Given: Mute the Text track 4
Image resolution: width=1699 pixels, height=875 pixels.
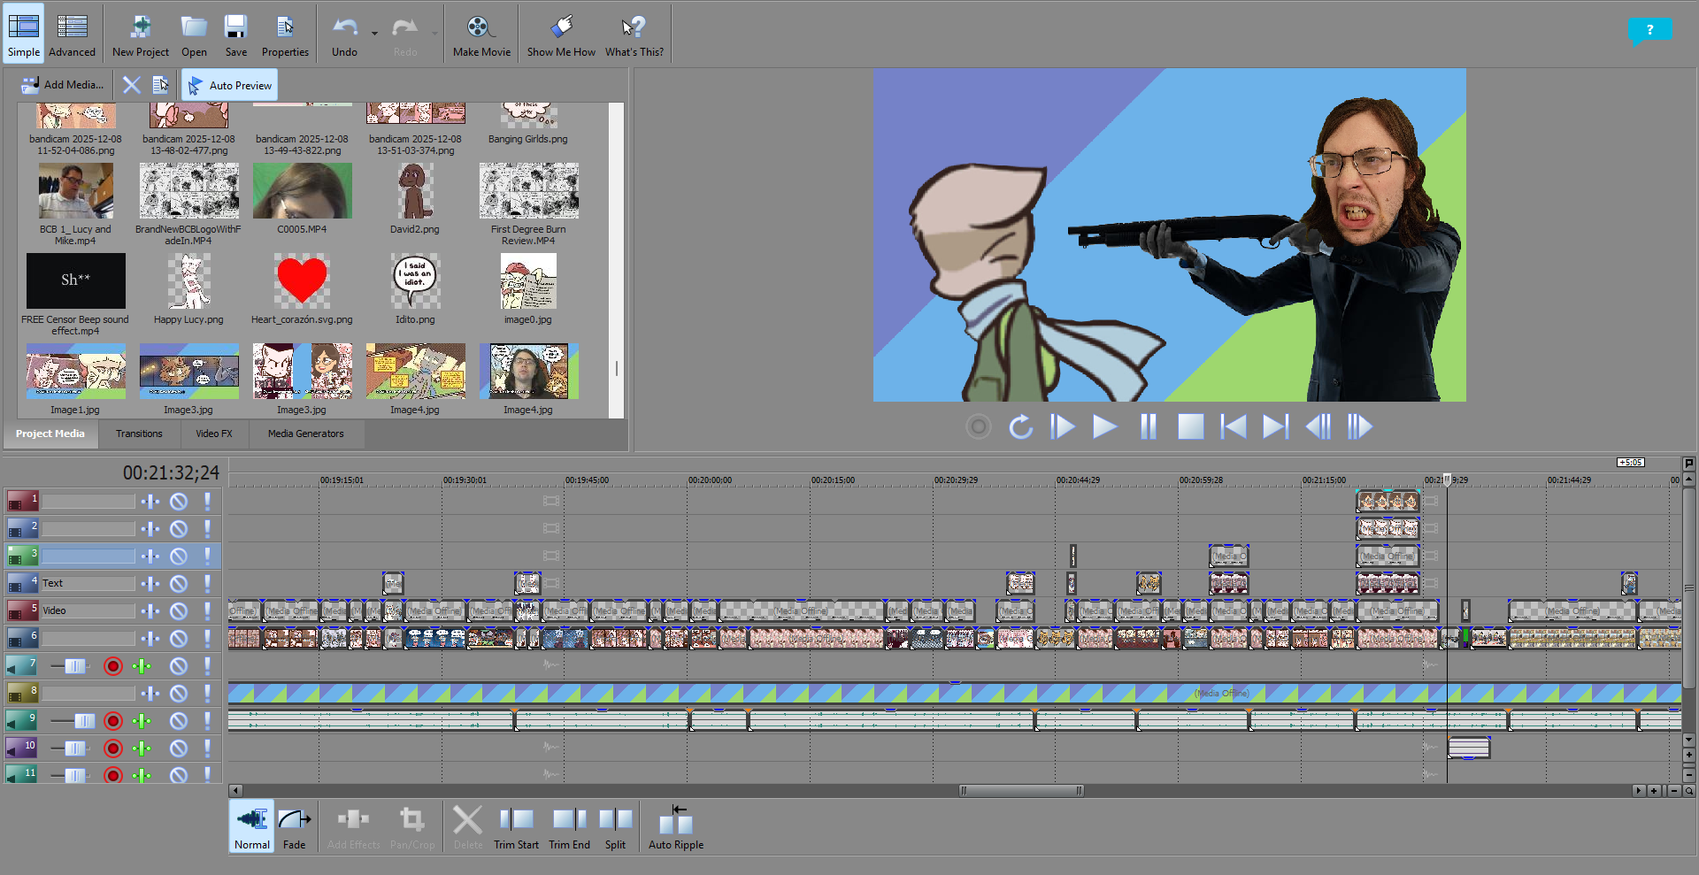Looking at the screenshot, I should (x=179, y=584).
